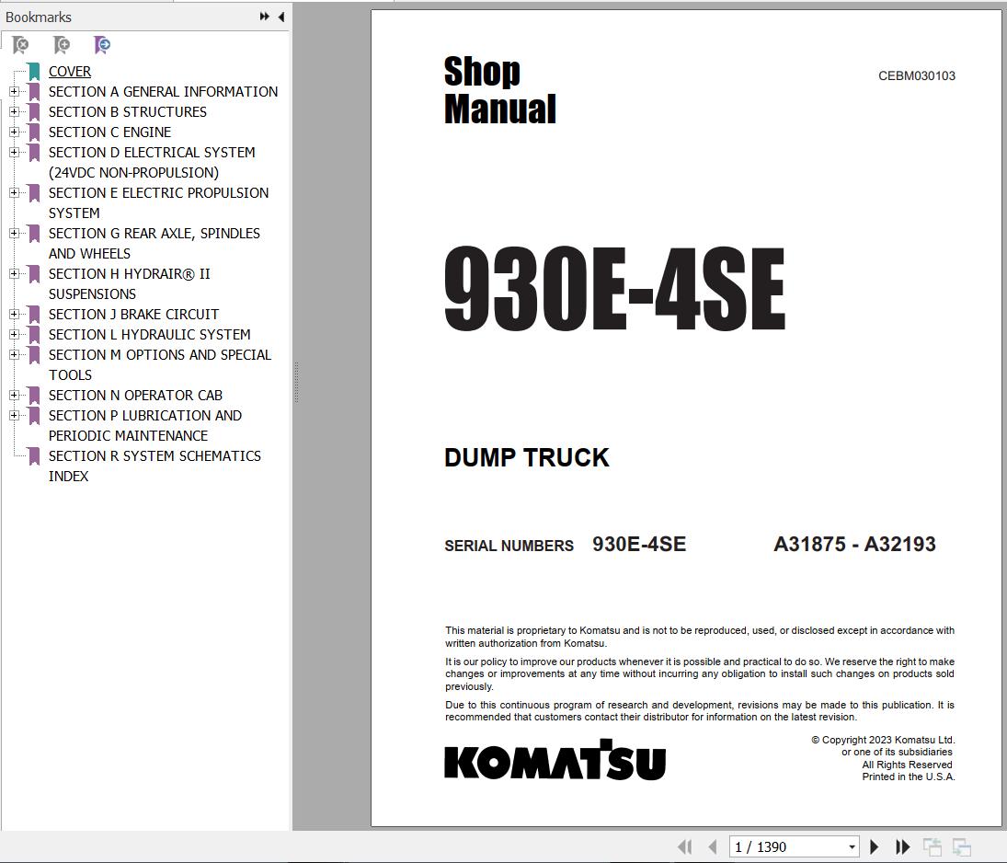This screenshot has width=1007, height=863.
Task: Click the find current bookmark icon
Action: pyautogui.click(x=101, y=45)
